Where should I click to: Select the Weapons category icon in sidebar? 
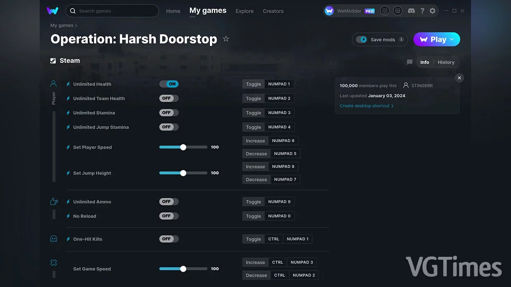(54, 202)
